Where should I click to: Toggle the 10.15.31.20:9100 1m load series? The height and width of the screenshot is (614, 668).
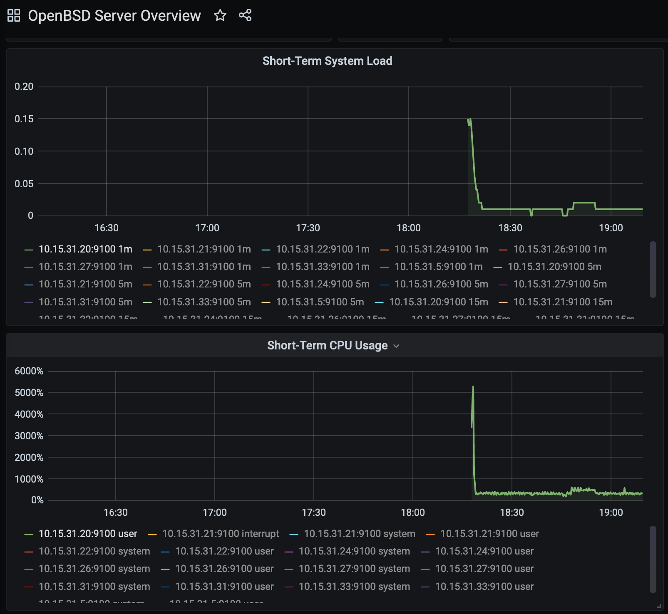(x=85, y=249)
